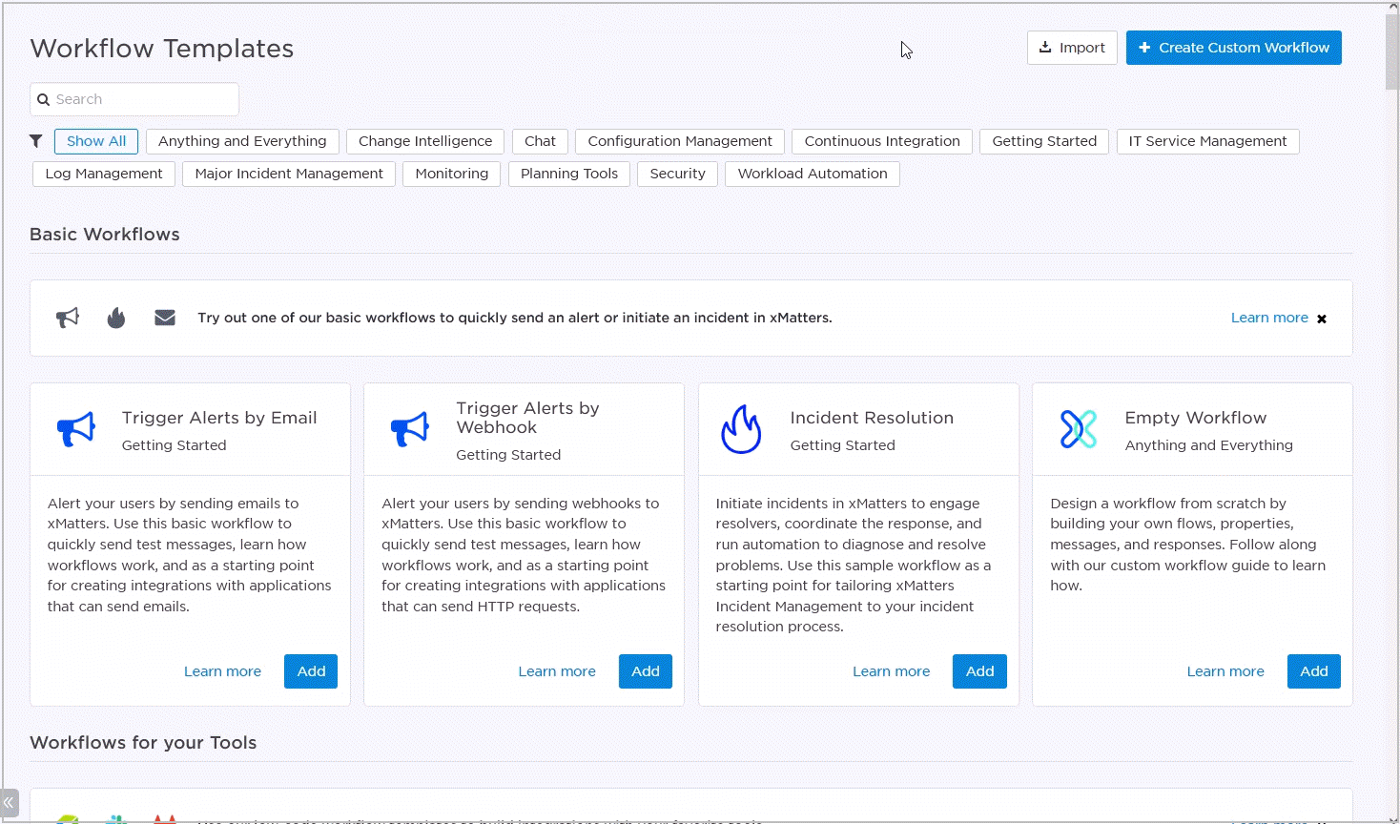
Task: Click Create Custom Workflow button
Action: (1234, 48)
